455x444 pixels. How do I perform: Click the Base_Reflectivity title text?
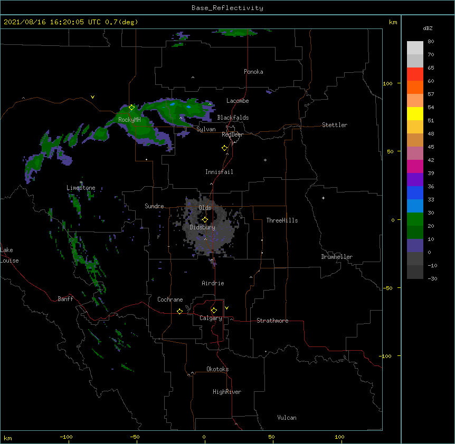click(x=228, y=8)
